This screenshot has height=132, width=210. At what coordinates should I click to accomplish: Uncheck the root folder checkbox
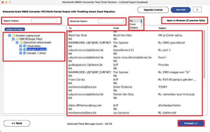[x=10, y=35]
